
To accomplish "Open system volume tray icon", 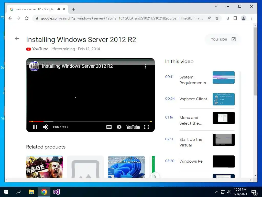I will [x=229, y=192].
